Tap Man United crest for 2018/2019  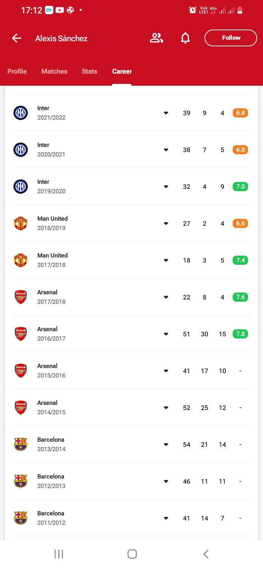click(20, 223)
